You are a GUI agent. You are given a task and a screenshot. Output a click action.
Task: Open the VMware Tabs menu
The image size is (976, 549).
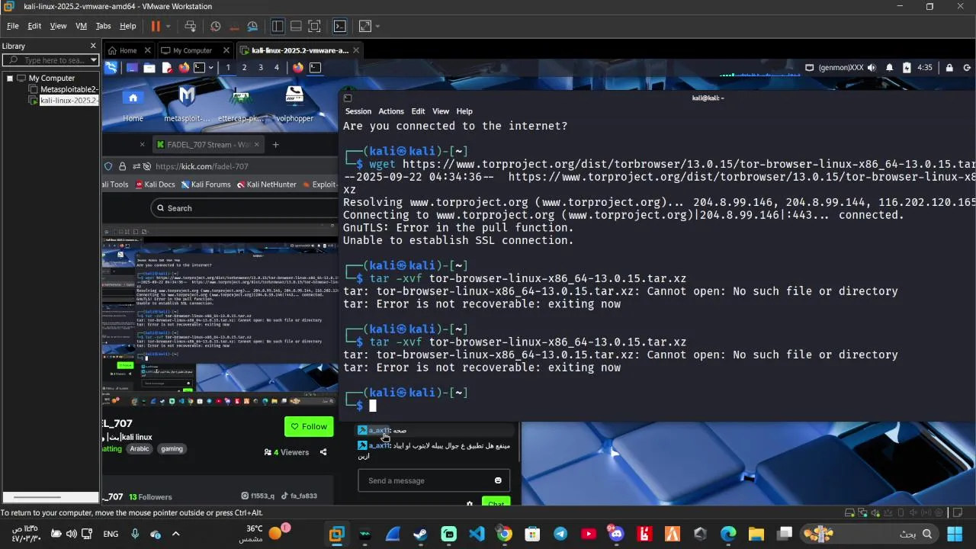(103, 26)
